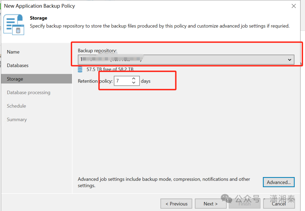This screenshot has height=211, width=305.
Task: Select the Databases step in sidebar
Action: tap(18, 65)
